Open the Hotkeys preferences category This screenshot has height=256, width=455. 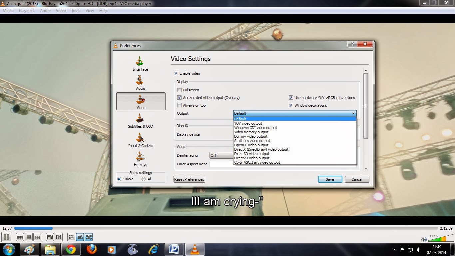click(x=141, y=159)
